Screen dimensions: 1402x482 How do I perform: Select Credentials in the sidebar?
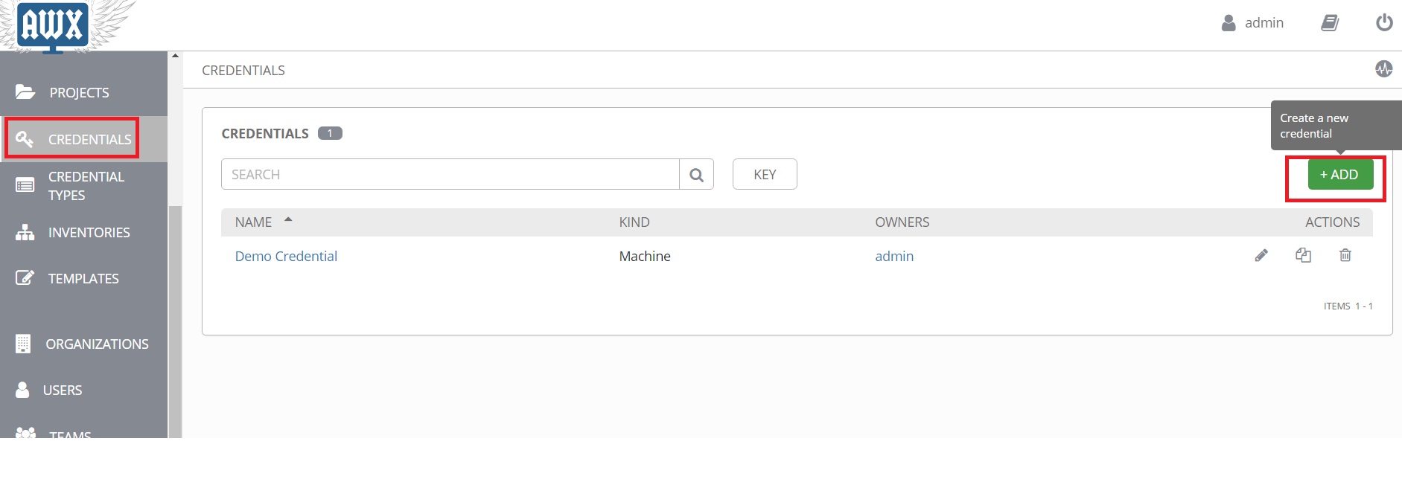click(x=89, y=139)
